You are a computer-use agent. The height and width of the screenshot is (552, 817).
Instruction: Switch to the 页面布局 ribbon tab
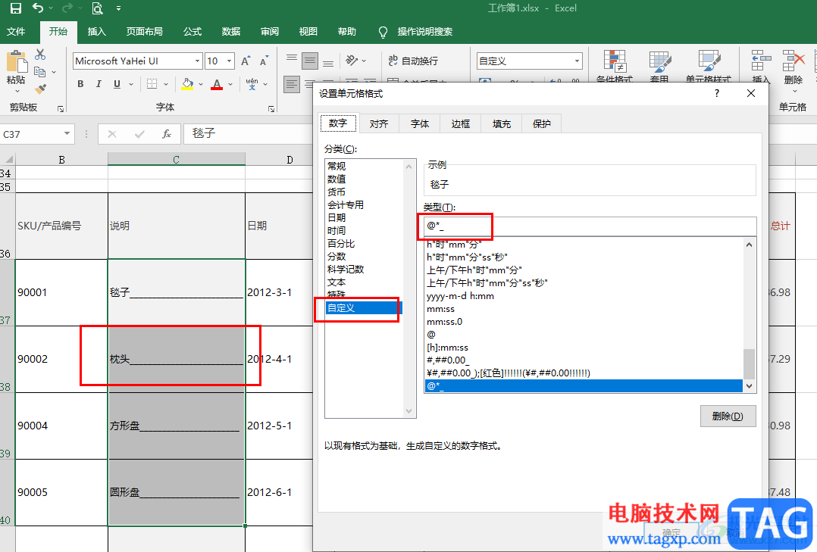(144, 32)
